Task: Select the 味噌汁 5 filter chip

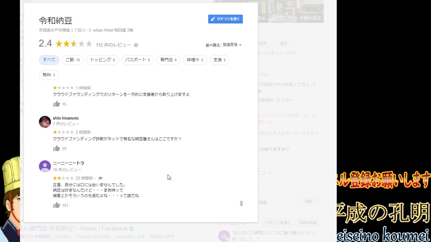Action: tap(195, 60)
